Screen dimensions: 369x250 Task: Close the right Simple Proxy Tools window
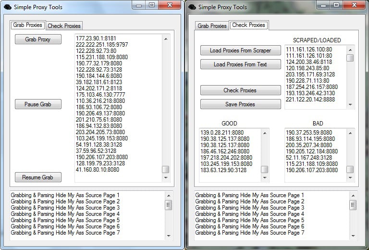click(355, 5)
